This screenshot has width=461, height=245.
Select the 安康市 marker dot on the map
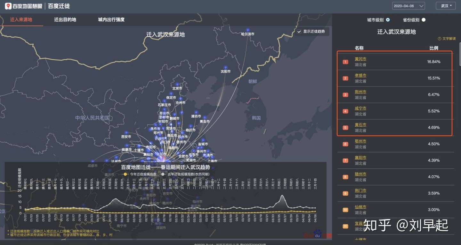(x=127, y=146)
